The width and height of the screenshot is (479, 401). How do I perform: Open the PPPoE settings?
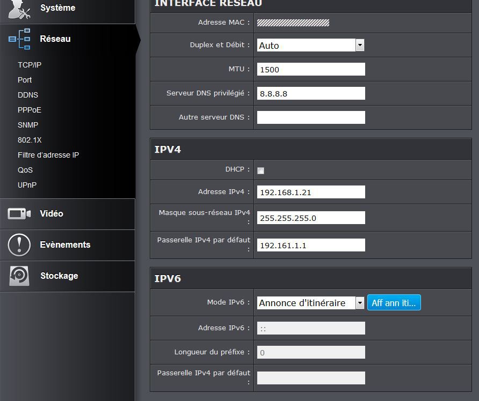click(x=30, y=110)
